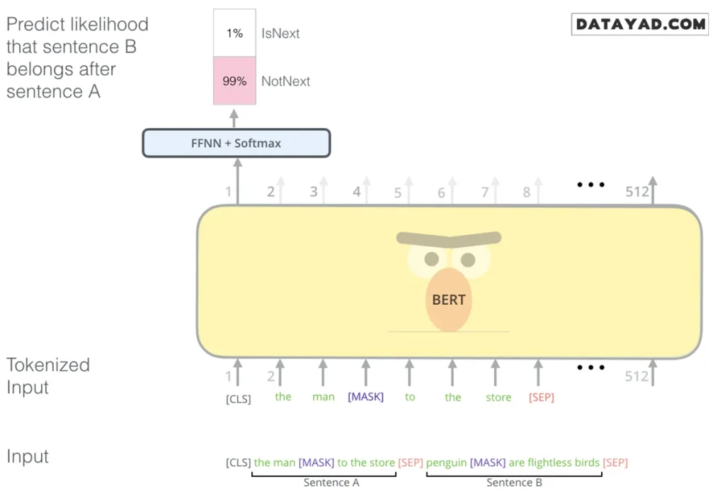Select the 1% IsNext probability cell
This screenshot has width=725, height=498.
tap(234, 33)
